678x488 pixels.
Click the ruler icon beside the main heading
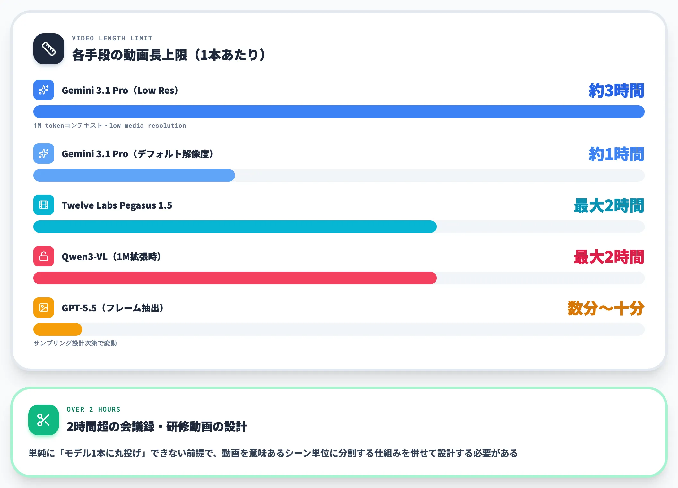(x=49, y=49)
